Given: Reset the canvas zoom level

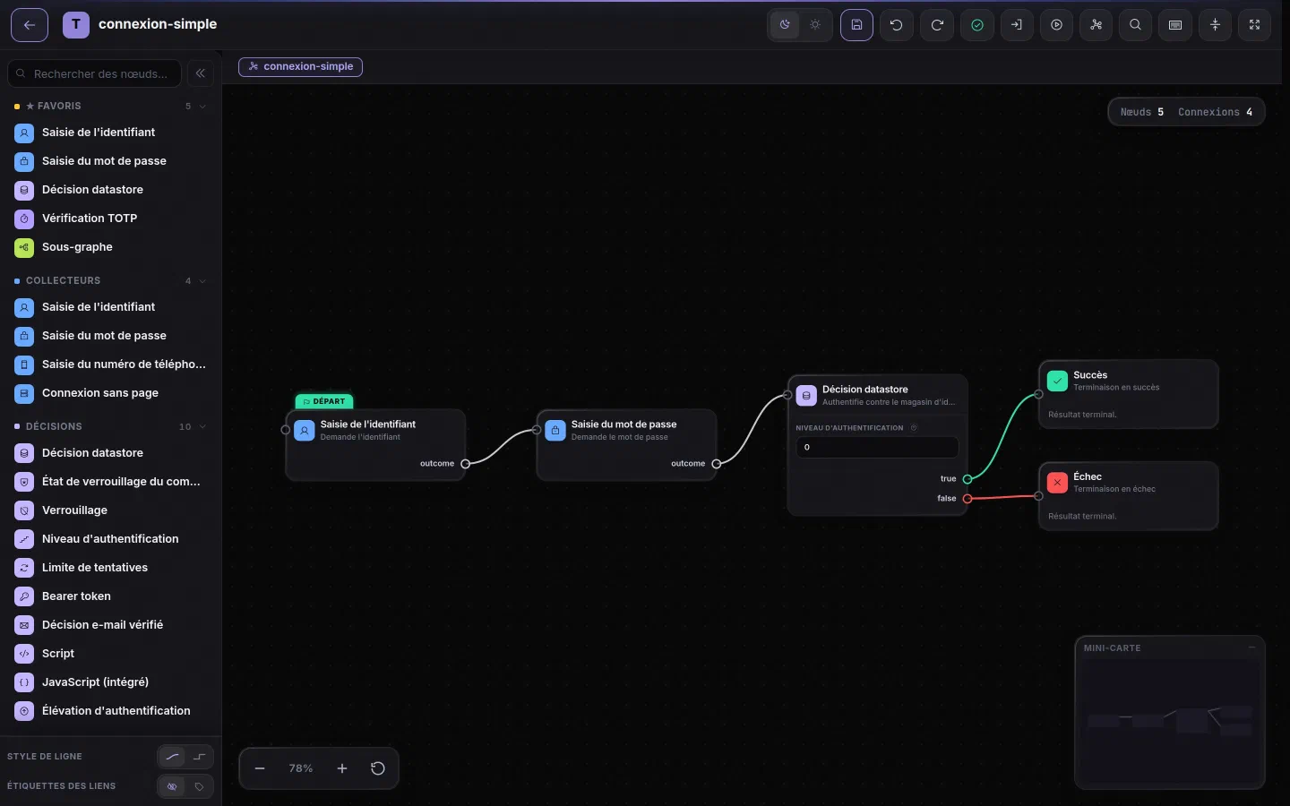Looking at the screenshot, I should coord(378,768).
